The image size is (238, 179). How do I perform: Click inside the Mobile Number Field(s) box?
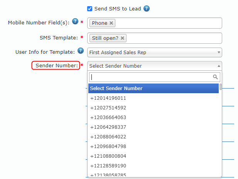pyautogui.click(x=155, y=23)
